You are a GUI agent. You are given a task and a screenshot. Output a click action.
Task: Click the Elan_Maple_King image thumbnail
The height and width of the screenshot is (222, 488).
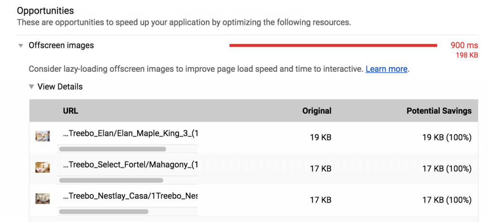coord(42,136)
